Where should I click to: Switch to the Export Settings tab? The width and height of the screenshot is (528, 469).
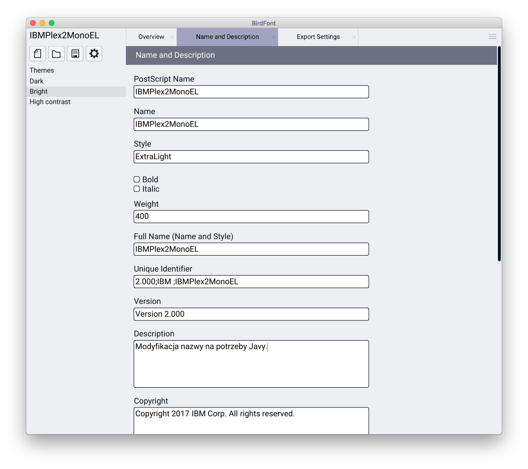pos(318,37)
